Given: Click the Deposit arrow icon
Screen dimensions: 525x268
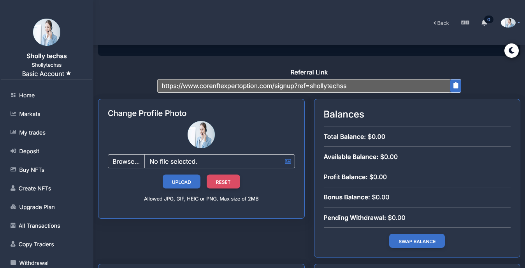Looking at the screenshot, I should (13, 151).
